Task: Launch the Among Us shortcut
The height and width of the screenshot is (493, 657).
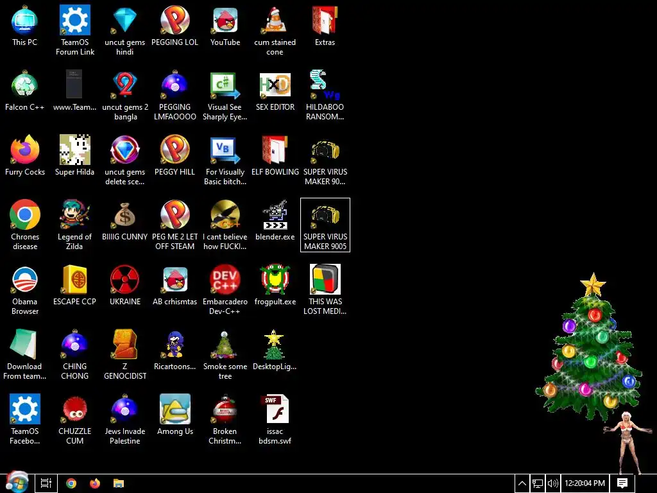Action: click(x=175, y=415)
